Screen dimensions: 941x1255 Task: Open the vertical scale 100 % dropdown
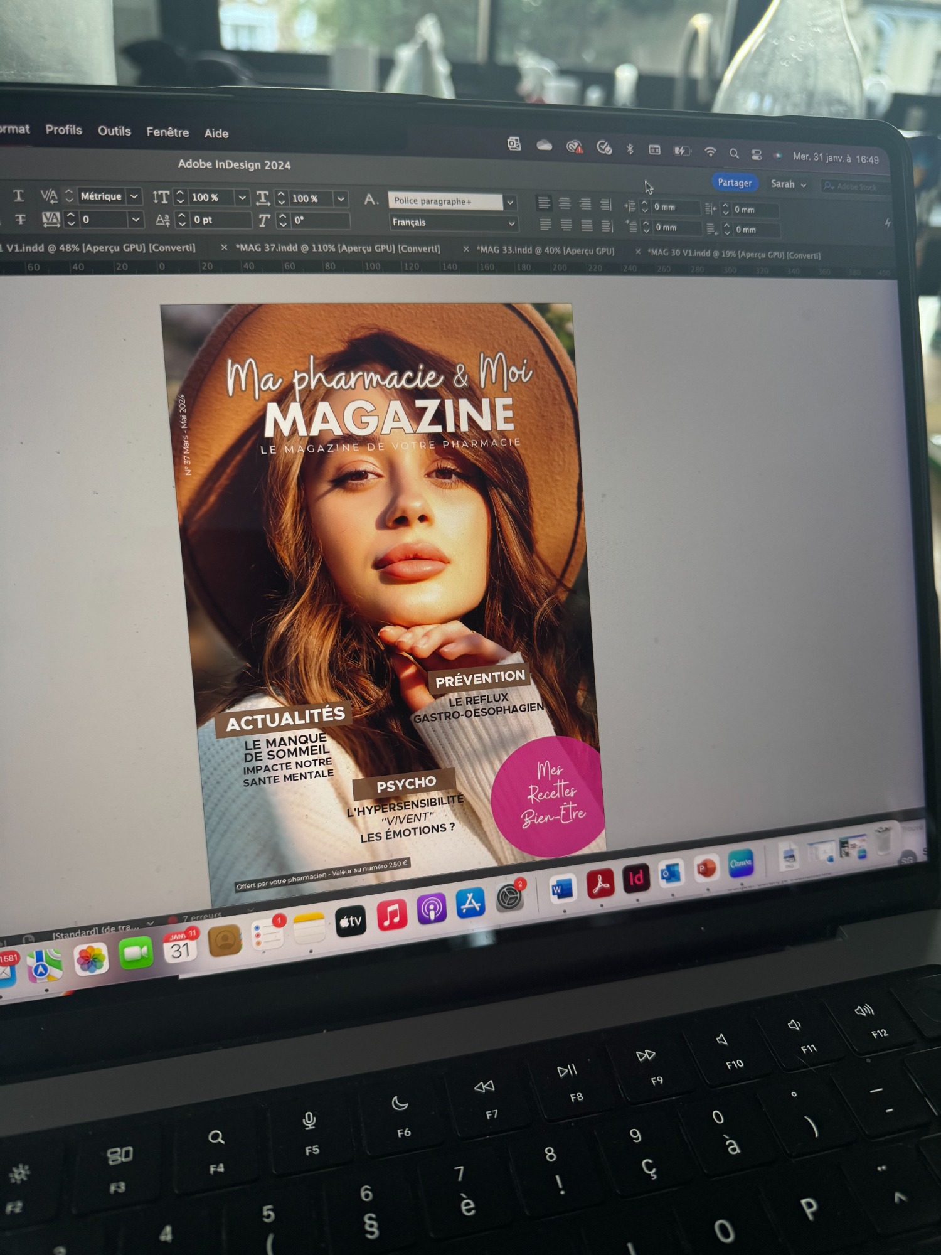(x=242, y=198)
